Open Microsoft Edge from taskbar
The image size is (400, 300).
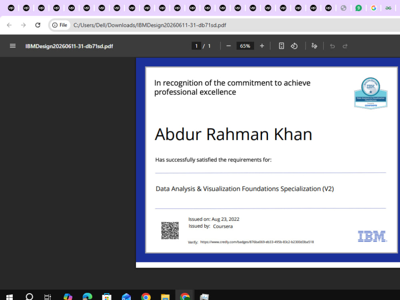coord(87,296)
